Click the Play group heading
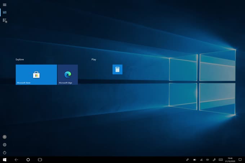 94,60
